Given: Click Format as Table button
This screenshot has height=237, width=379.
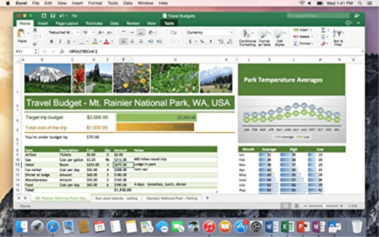Looking at the screenshot, I should tap(264, 38).
